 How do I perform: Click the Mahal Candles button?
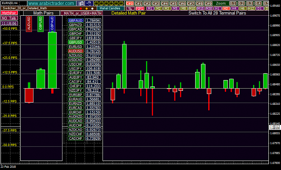110,8
